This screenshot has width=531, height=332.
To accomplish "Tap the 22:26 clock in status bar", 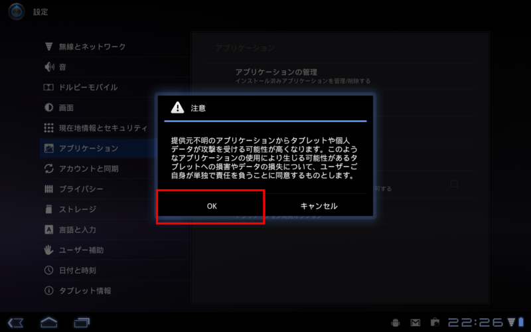I will pyautogui.click(x=476, y=322).
